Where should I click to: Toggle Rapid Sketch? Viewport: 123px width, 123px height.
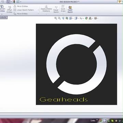point(70,10)
